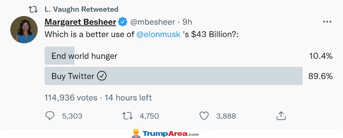
Task: Open the share upload icon
Action: coord(281,115)
